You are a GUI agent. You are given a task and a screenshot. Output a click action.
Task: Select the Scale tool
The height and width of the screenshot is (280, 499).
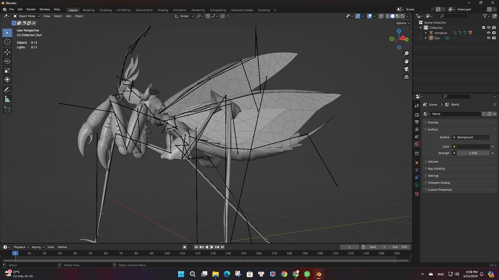(x=7, y=70)
